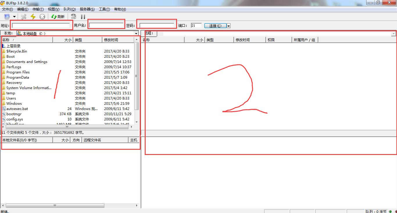Screen dimensions: 397x213
Task: Open the 编辑(E) menu
Action: tap(23, 9)
